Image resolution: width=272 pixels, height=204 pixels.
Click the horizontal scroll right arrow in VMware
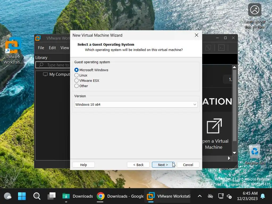point(229,158)
